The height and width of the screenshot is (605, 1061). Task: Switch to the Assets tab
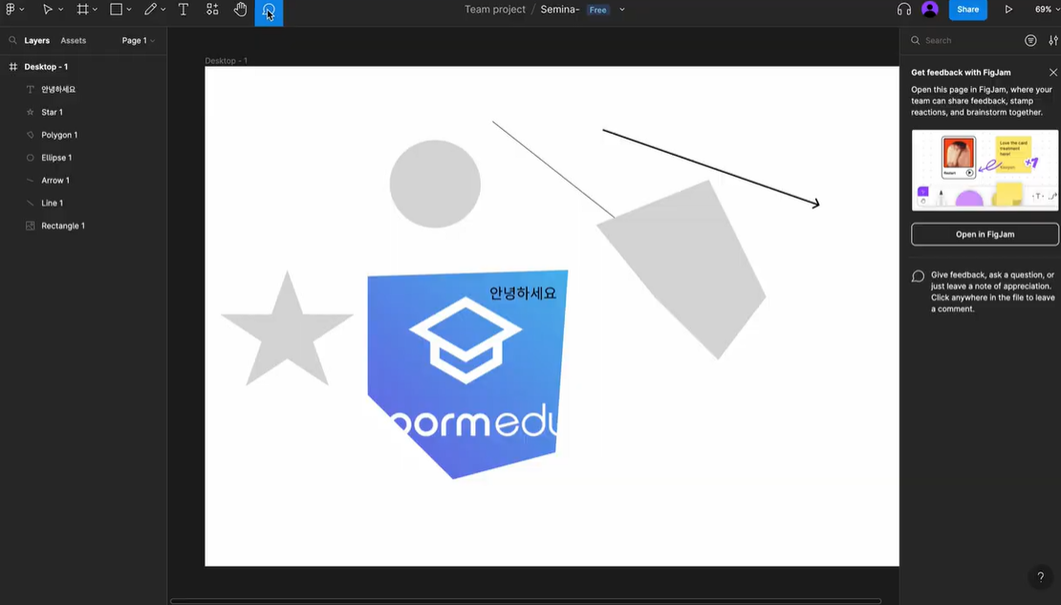click(73, 40)
